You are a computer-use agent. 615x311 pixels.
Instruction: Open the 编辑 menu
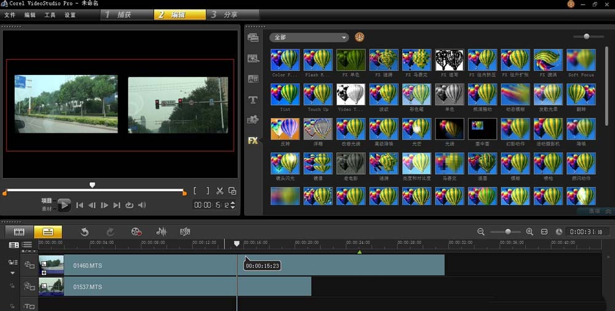coord(30,15)
